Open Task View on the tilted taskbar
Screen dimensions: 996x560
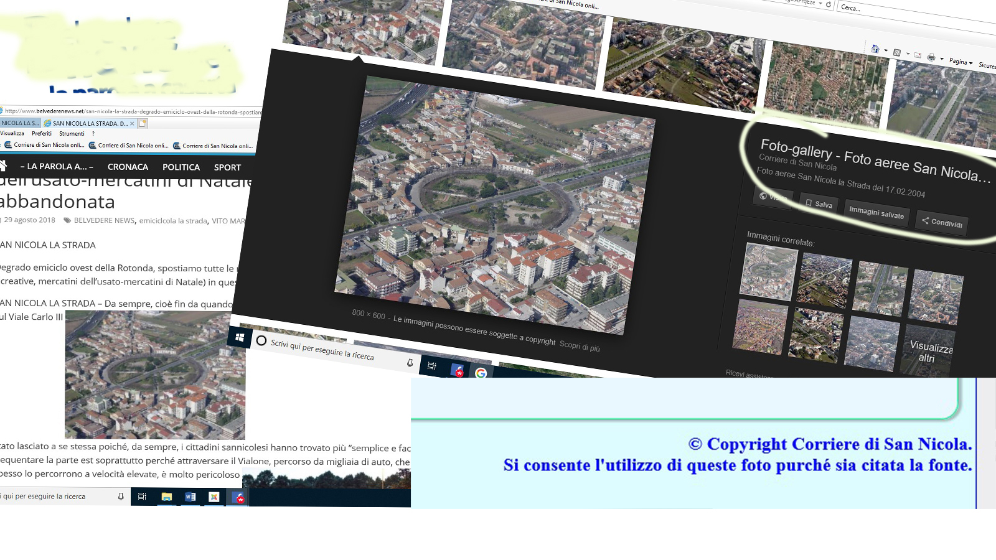tap(432, 366)
